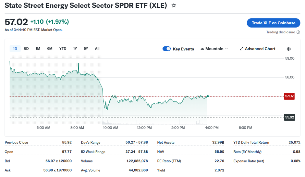Select the All time range
This screenshot has height=177, width=305.
click(x=97, y=49)
